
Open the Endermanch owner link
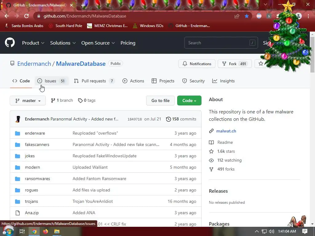click(34, 64)
